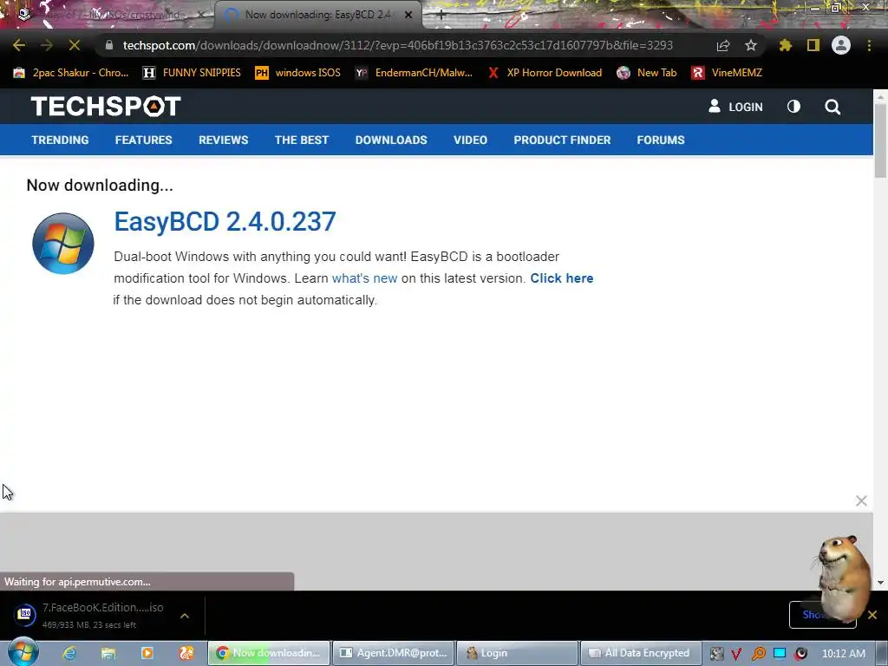This screenshot has height=666, width=888.
Task: Click the red V tray icon
Action: (x=736, y=654)
